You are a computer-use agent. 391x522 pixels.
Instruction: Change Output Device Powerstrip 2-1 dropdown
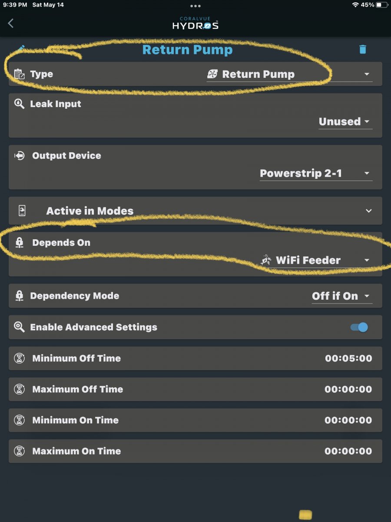pos(316,174)
